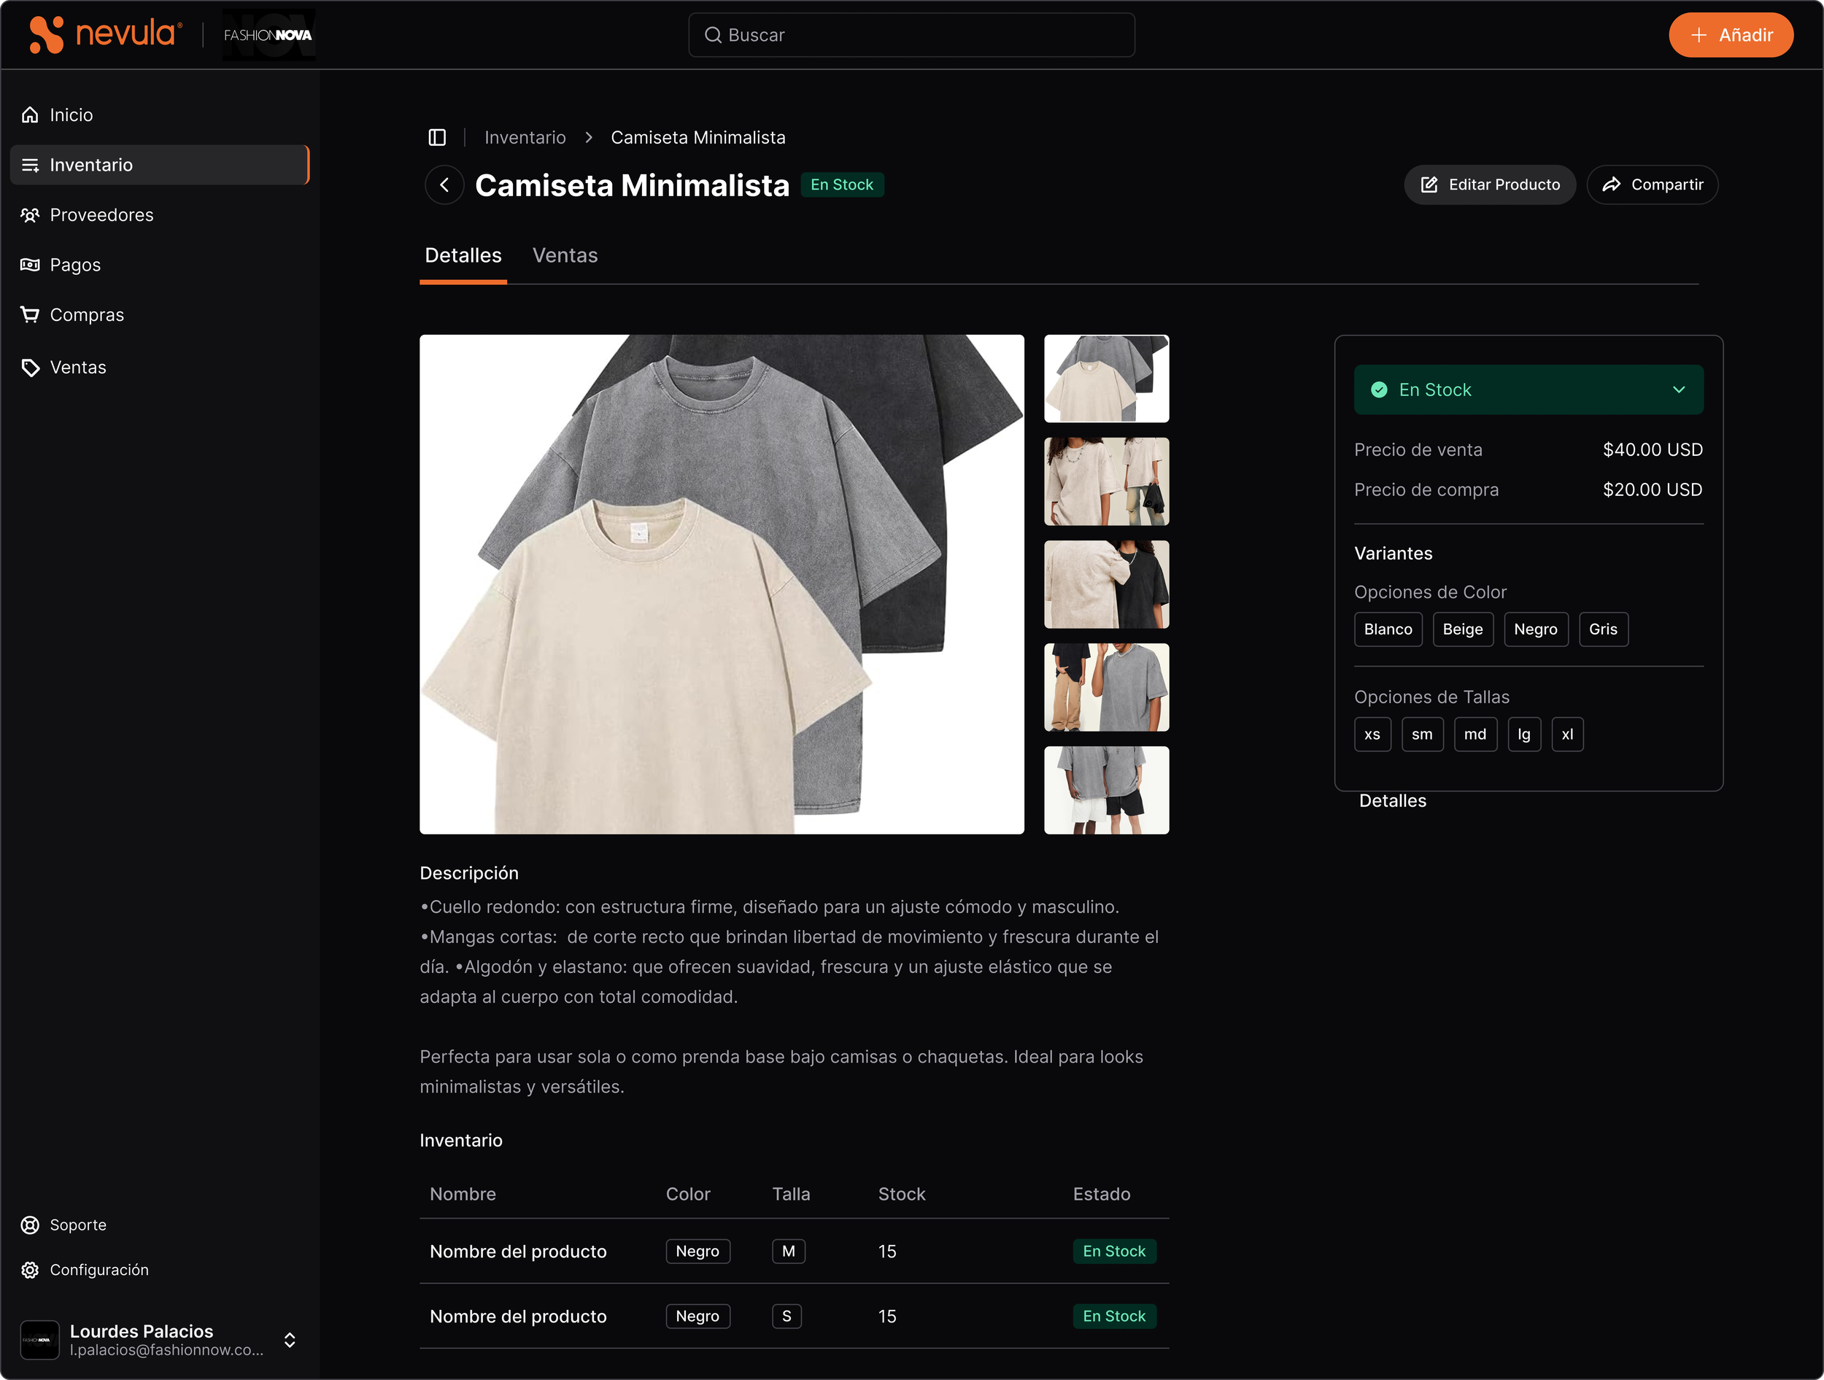Click the sidebar panel toggle icon

coord(437,137)
